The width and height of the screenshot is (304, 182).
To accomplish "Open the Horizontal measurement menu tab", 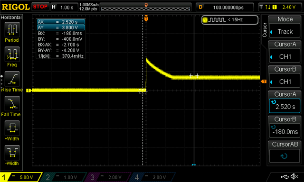I will point(11,18).
